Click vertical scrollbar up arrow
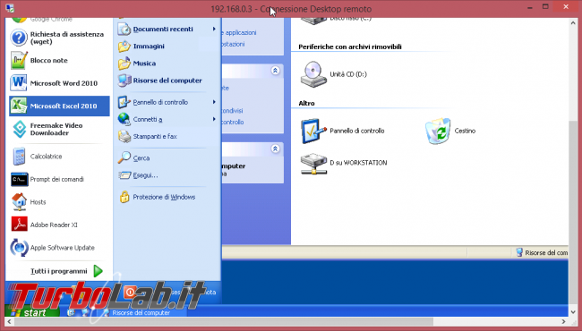Screen dimensions: 582x331 [573, 23]
